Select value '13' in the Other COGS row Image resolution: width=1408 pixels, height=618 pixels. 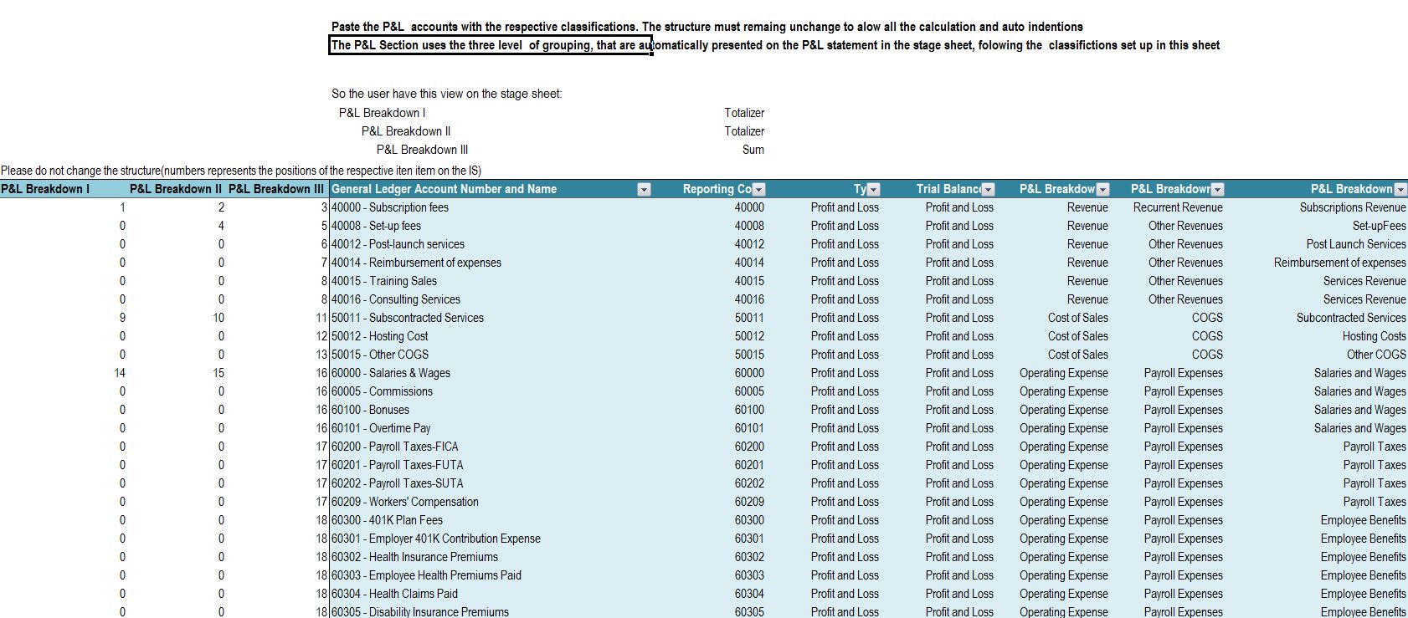(x=321, y=355)
